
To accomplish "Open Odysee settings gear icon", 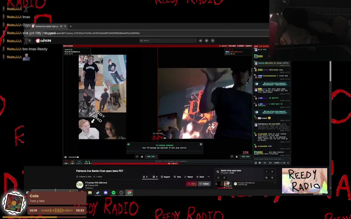I will click(207, 40).
